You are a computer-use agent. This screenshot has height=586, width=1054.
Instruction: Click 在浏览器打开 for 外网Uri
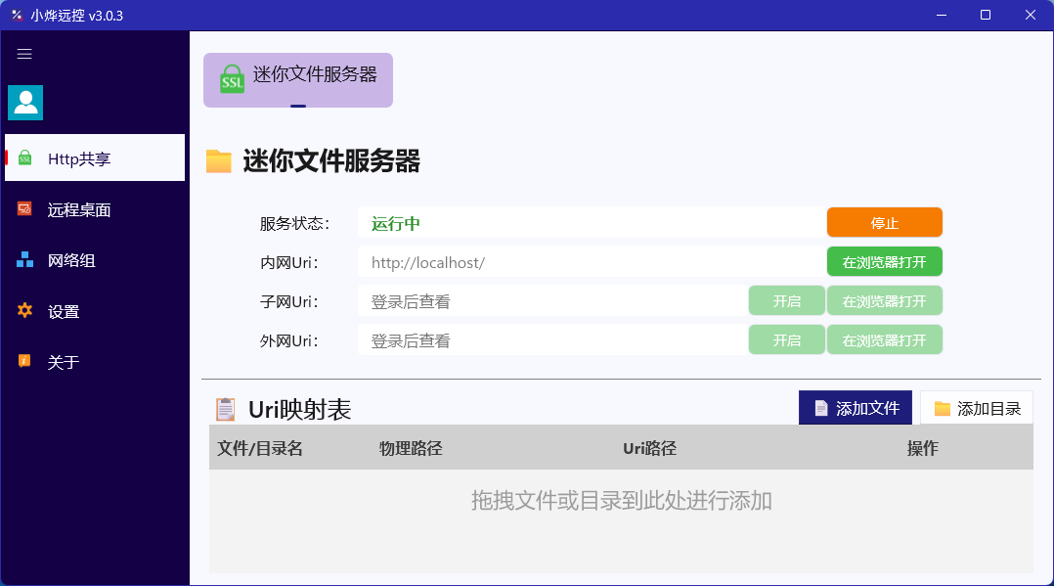[885, 339]
